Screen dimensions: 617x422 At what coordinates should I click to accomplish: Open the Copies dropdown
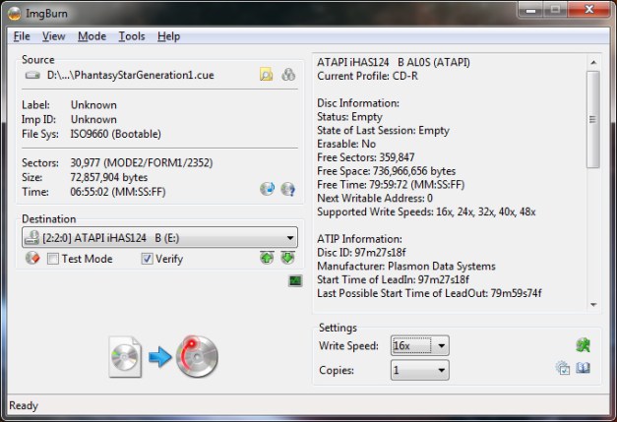(440, 370)
